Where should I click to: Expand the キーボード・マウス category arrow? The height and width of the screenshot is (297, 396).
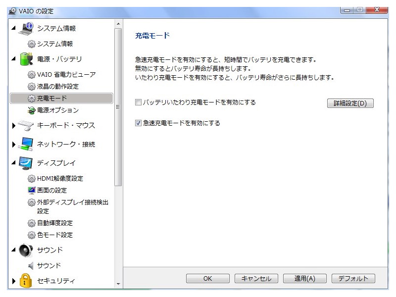point(14,126)
